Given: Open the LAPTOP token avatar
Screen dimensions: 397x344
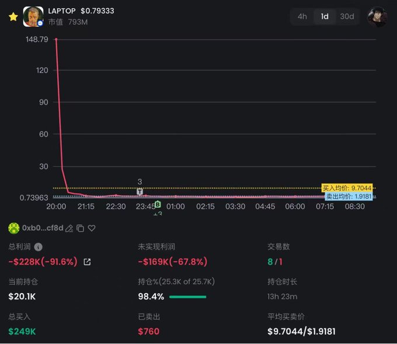Looking at the screenshot, I should point(33,17).
